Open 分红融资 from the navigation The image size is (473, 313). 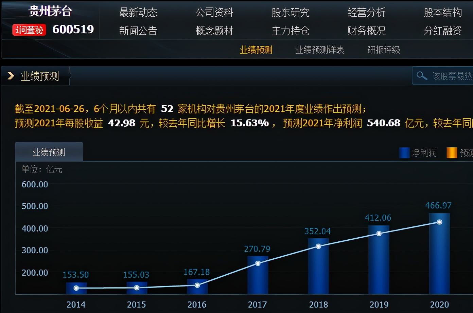441,31
